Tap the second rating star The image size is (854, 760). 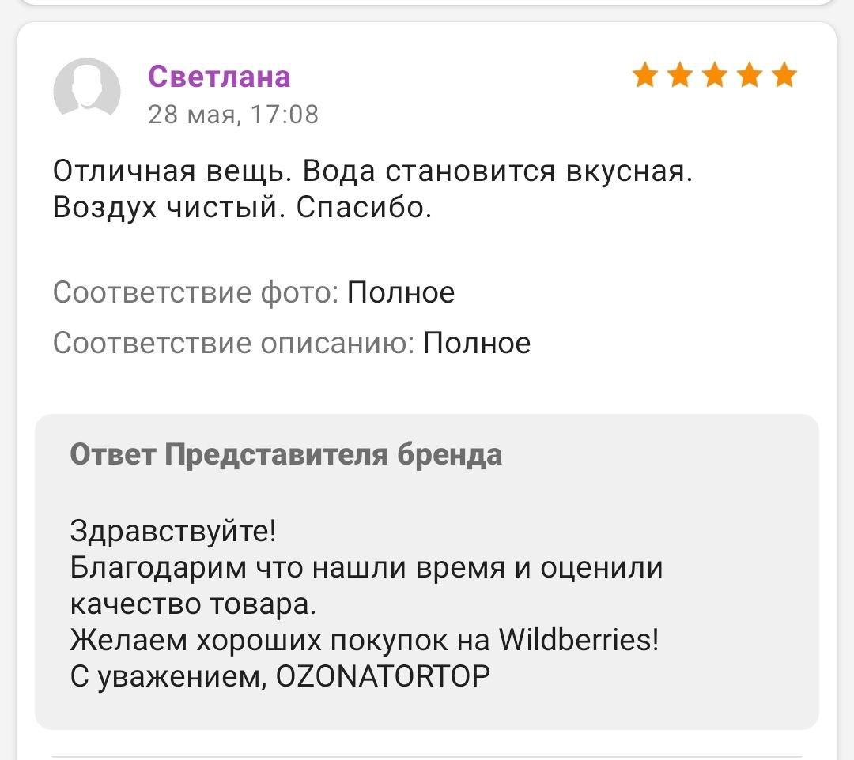pyautogui.click(x=680, y=74)
